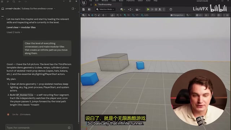Toggle rotation snapping icon
This screenshot has height=130, width=231.
pyautogui.click(x=133, y=15)
